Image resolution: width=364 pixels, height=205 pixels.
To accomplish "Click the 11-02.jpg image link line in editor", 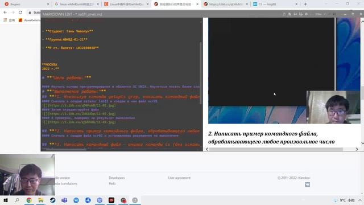I will click(78, 114).
